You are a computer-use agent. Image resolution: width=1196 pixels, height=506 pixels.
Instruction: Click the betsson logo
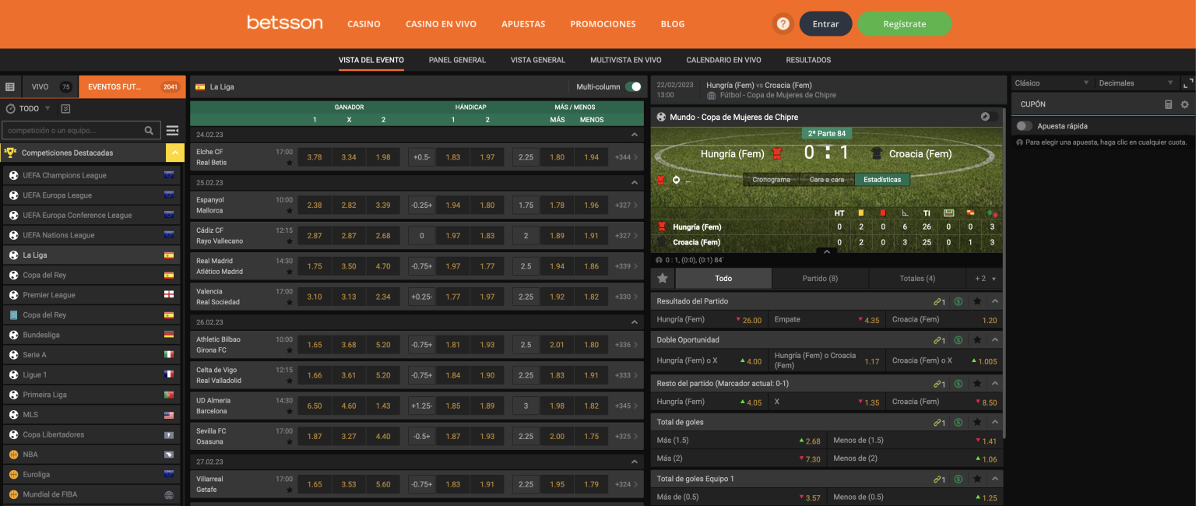285,23
